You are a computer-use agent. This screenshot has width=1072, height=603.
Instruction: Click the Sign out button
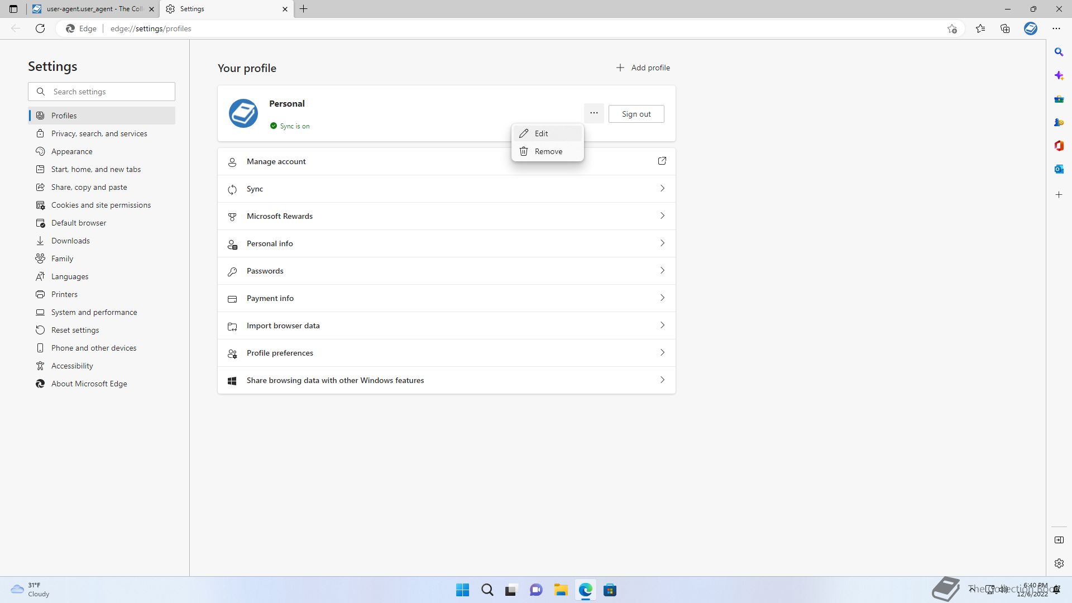636,114
